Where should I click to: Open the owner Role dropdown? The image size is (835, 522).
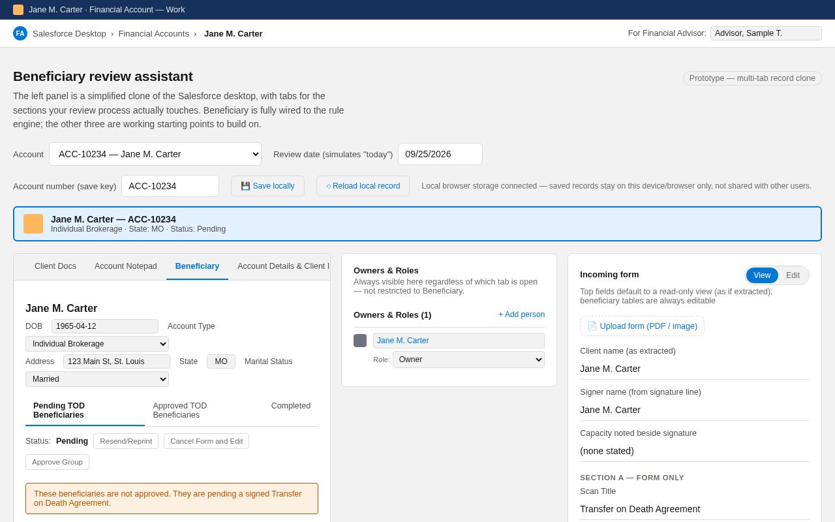coord(468,360)
